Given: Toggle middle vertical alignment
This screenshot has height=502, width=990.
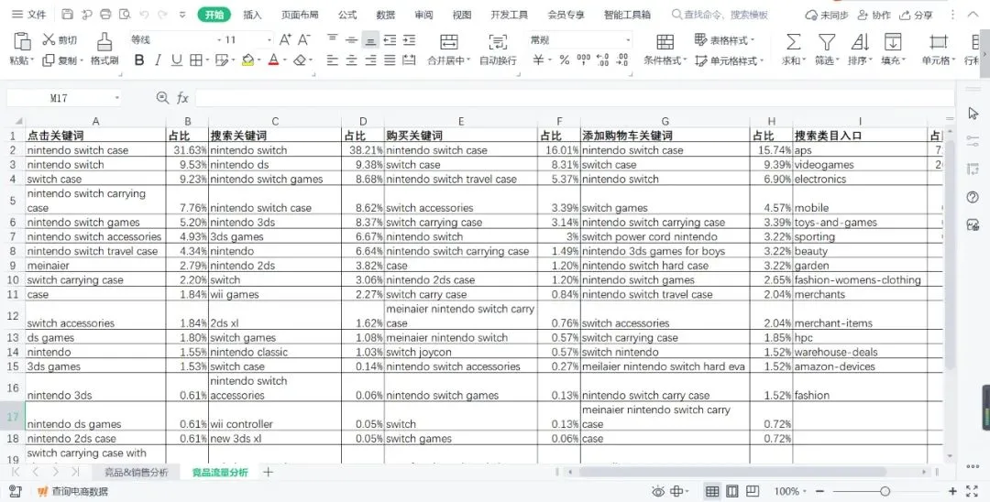Looking at the screenshot, I should click(x=352, y=39).
